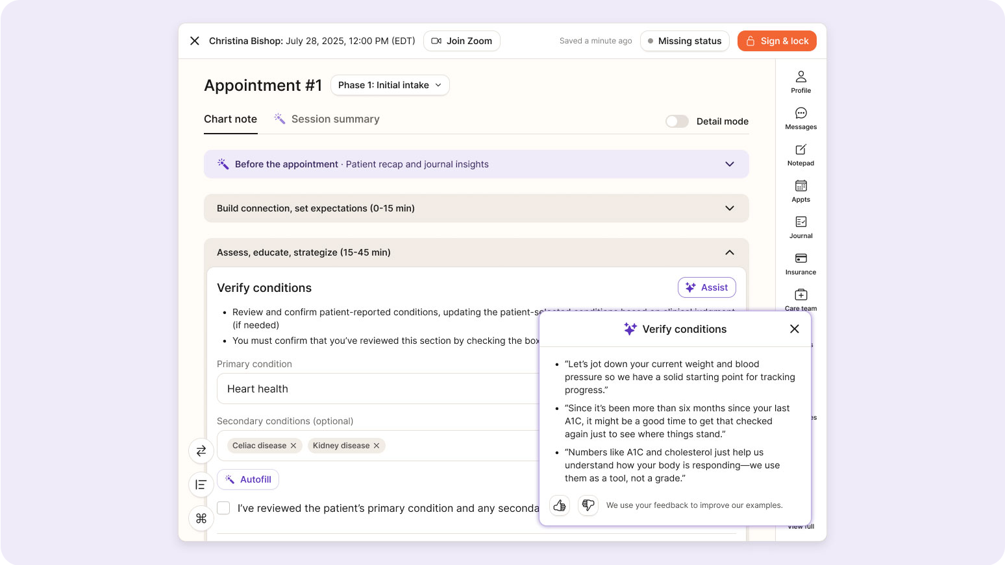Open Messages in the right sidebar

tap(801, 118)
